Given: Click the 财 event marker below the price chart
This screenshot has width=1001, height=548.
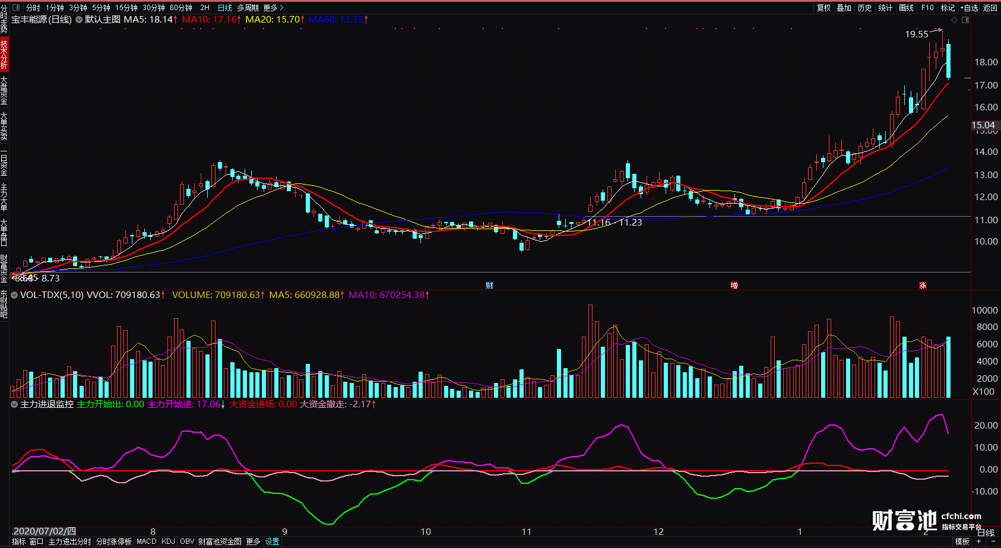Looking at the screenshot, I should [489, 286].
